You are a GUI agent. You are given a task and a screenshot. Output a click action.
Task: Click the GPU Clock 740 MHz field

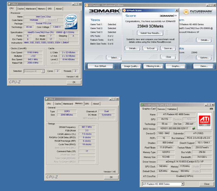[x=163, y=166]
